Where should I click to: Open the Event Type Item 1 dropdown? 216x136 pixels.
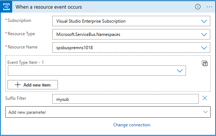[x=97, y=71]
